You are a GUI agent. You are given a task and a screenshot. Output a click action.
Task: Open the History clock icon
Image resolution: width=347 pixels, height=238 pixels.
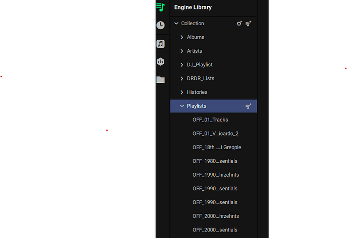160,25
